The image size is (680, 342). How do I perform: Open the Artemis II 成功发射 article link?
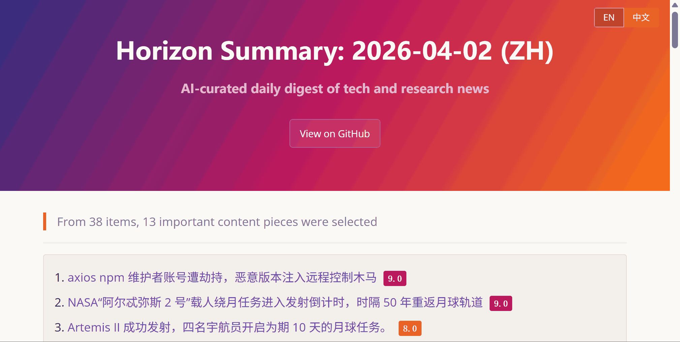(x=227, y=327)
